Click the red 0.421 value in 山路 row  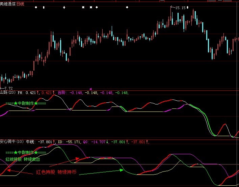pyautogui.click(x=47, y=93)
